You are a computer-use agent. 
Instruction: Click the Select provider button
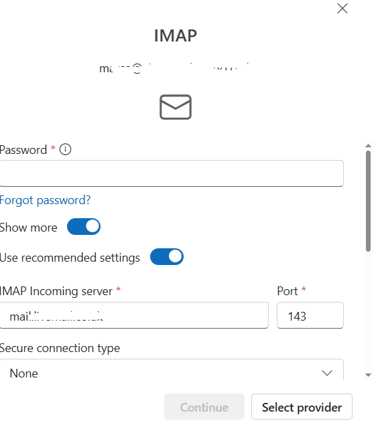[302, 407]
